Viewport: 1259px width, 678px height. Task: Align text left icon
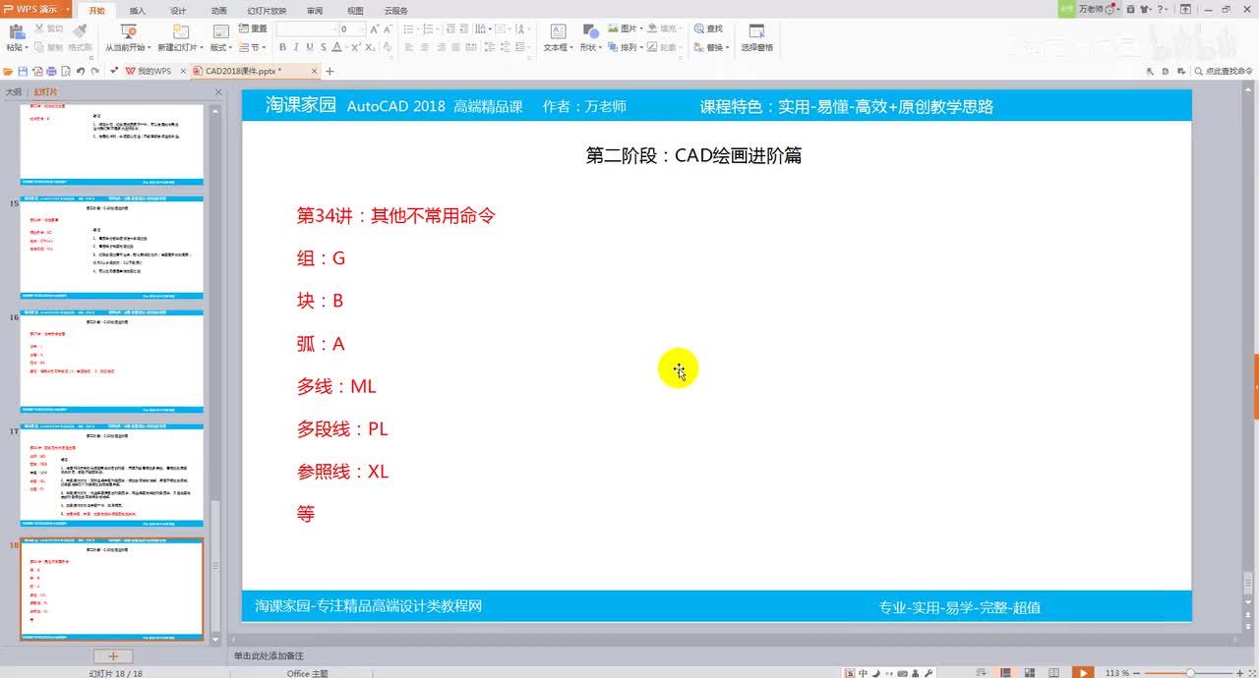(408, 47)
